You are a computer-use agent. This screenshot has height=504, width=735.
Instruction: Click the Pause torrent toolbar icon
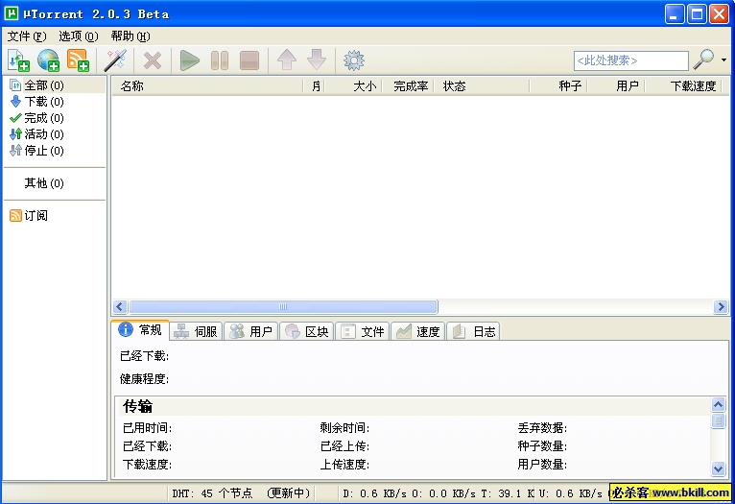[220, 60]
